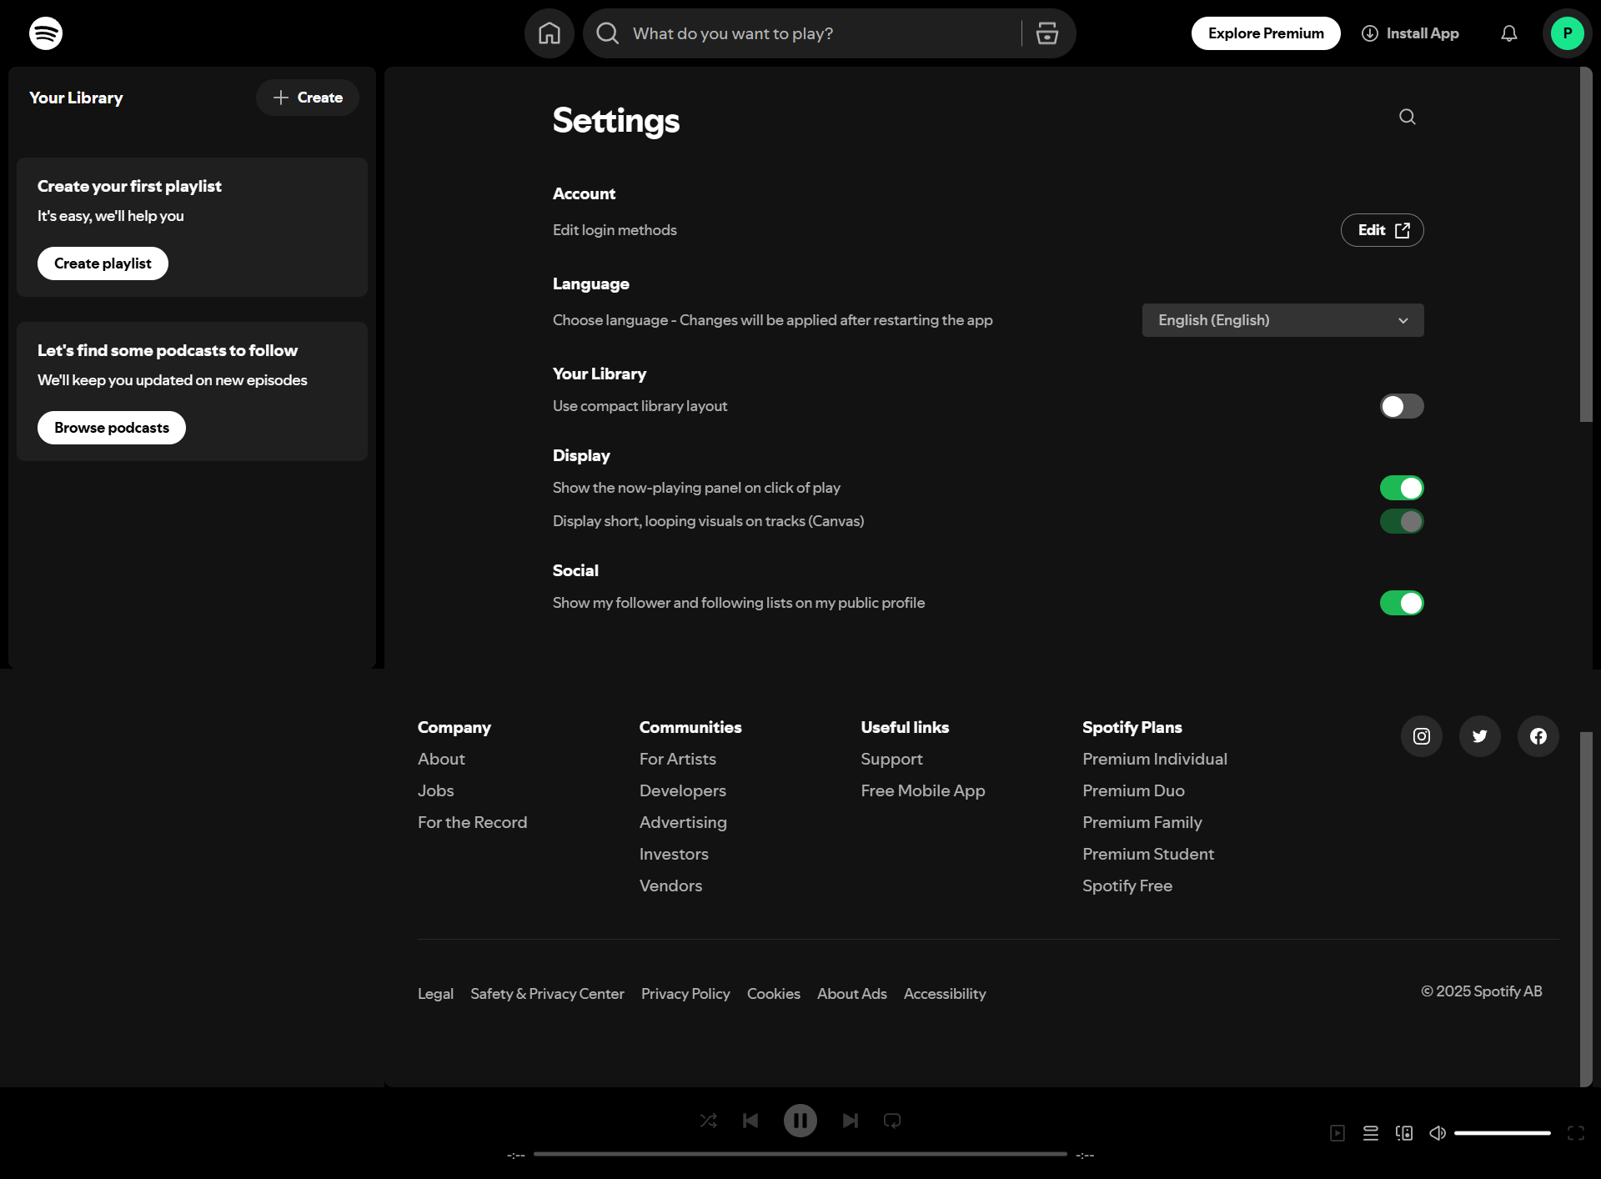This screenshot has width=1601, height=1179.
Task: Click Browse podcasts button
Action: pyautogui.click(x=112, y=428)
